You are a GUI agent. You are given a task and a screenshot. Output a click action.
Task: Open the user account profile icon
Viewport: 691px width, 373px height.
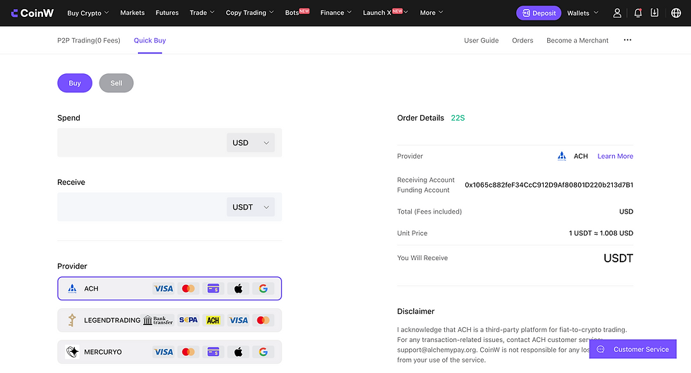pyautogui.click(x=618, y=13)
